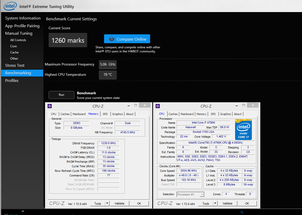Open App-Profile Pairing section
The height and width of the screenshot is (215, 302).
pos(22,26)
